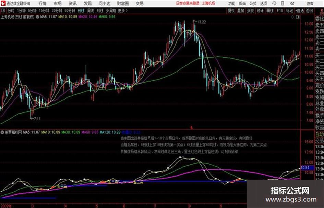Click the panel toggle icon left of 分时
Image resolution: width=324 pixels, height=208 pixels.
(3, 11)
